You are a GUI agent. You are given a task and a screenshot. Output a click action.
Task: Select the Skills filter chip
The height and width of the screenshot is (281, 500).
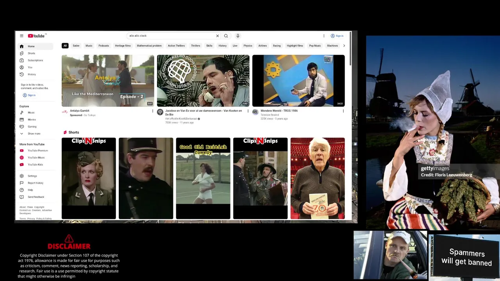click(209, 46)
